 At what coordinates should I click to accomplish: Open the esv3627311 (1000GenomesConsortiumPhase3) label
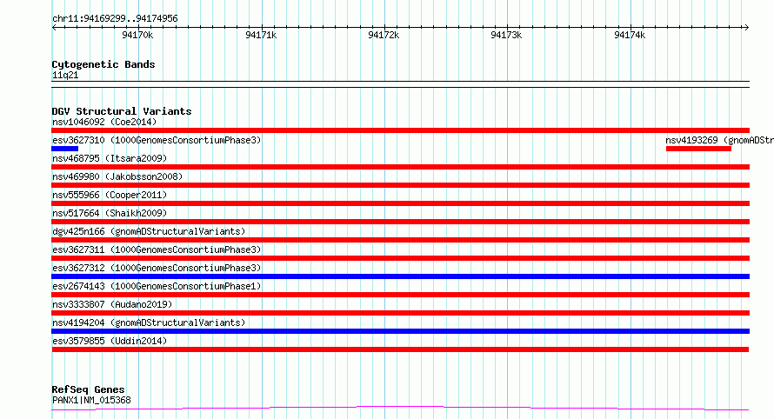157,249
